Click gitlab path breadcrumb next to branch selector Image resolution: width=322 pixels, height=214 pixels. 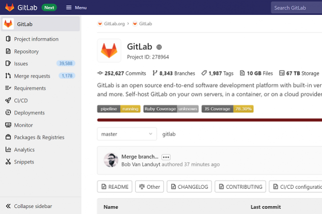(169, 134)
